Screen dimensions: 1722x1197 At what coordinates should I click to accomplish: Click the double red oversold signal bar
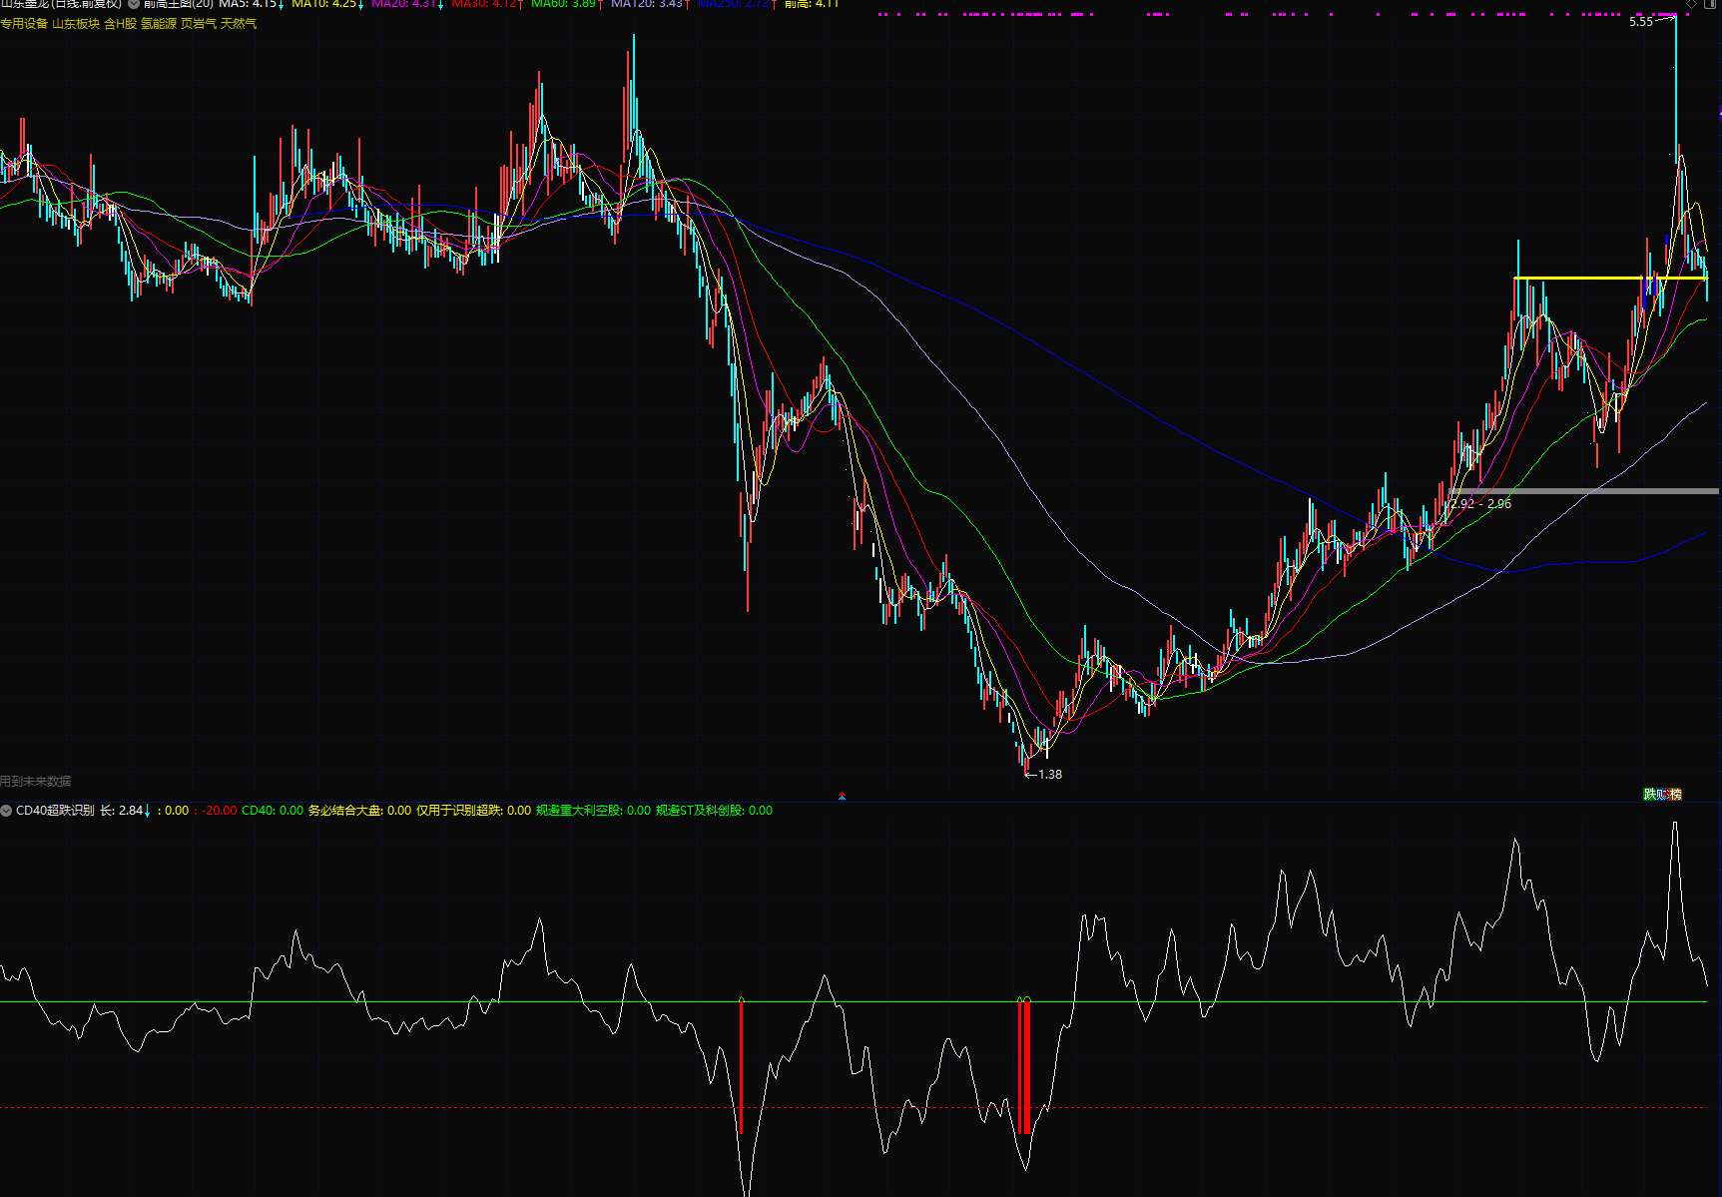coord(1024,1067)
